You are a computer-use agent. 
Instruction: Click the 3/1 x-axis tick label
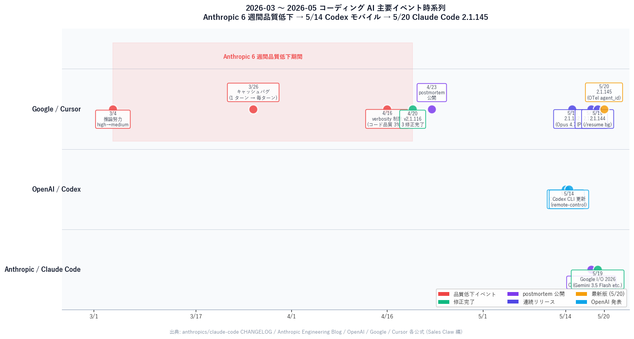click(x=94, y=316)
